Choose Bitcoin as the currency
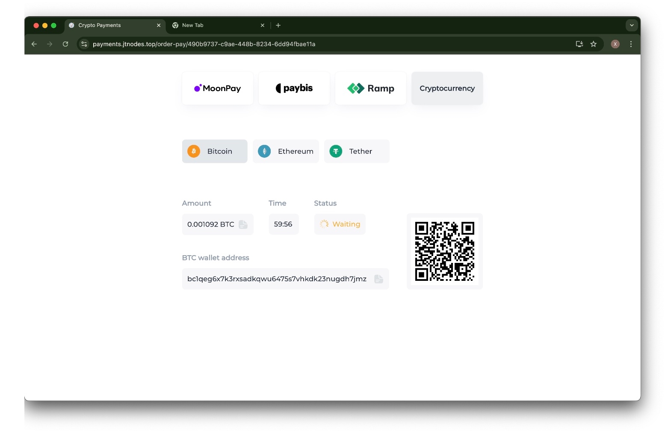 click(x=215, y=151)
